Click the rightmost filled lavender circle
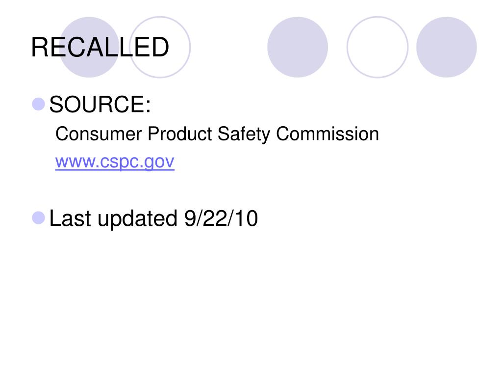Viewport: 502px width, 377px height. click(446, 47)
